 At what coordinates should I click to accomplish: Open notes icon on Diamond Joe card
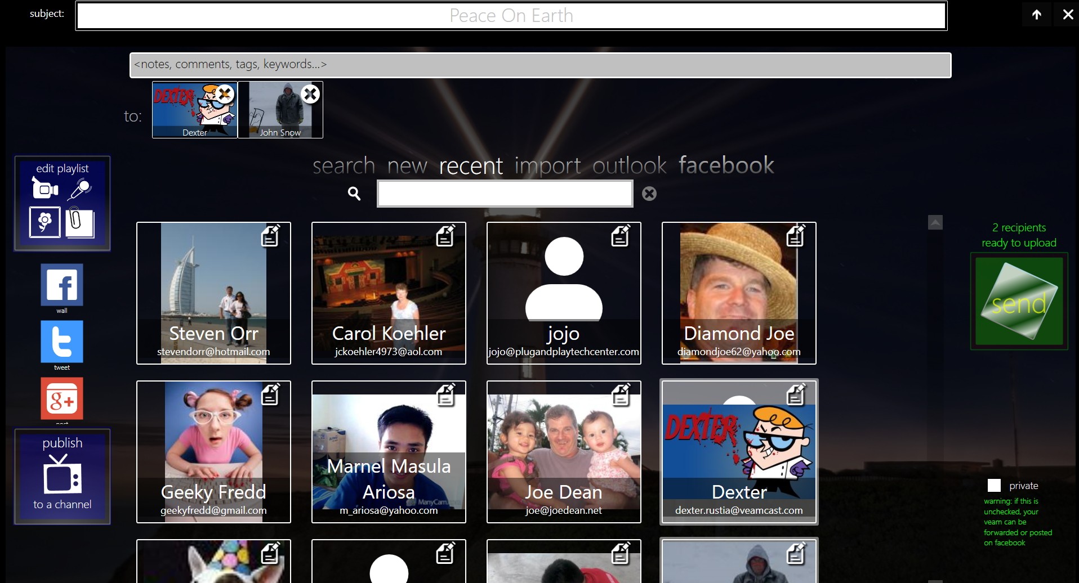[x=796, y=236]
